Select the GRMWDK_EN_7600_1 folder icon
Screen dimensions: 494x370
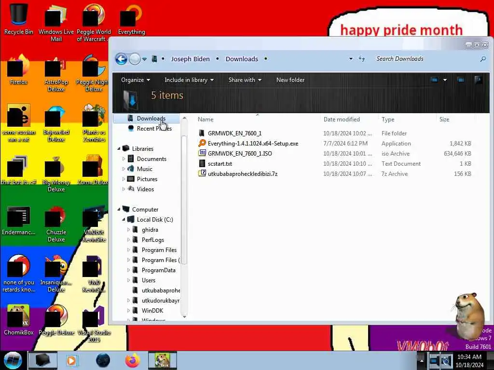[202, 133]
